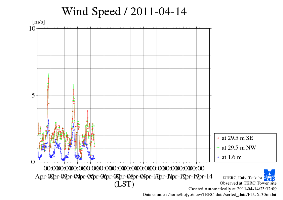Click the second tall peak near 5.8 m/s
Viewport: 283px width, 200px height.
coord(73,85)
